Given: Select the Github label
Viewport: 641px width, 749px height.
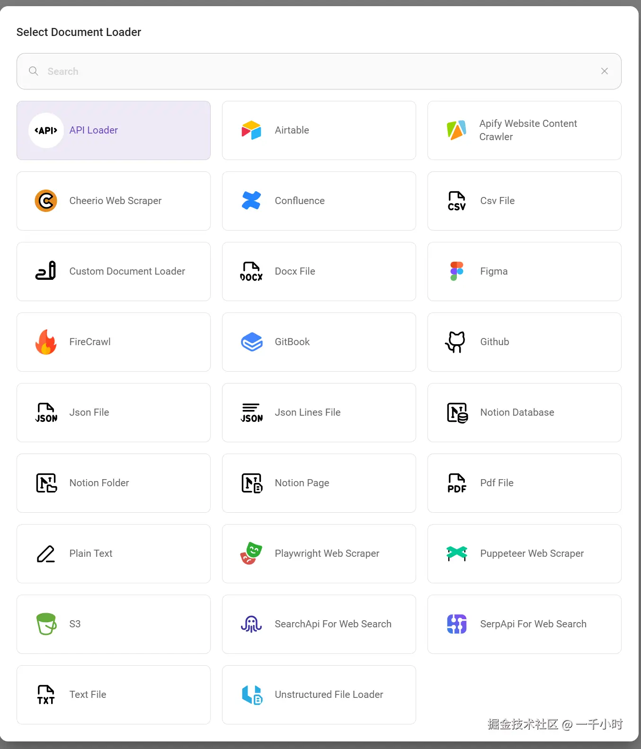Looking at the screenshot, I should (495, 342).
